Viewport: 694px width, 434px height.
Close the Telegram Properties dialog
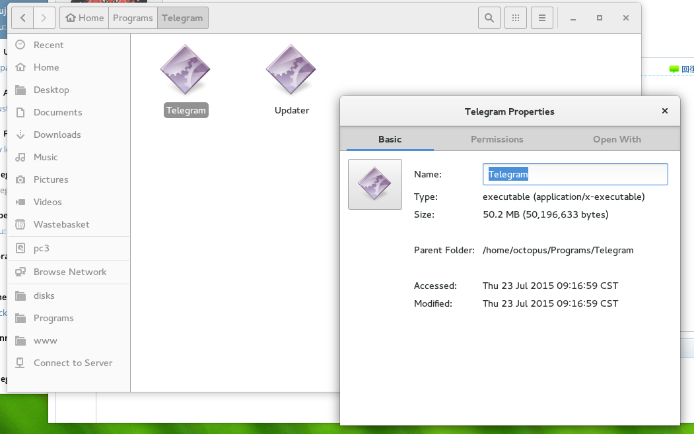click(665, 111)
